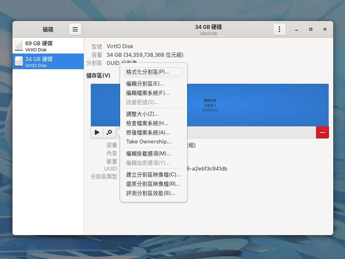Viewport: 345px width, 259px height.
Task: Select the 34 GB VirtIO disk
Action: pos(48,62)
